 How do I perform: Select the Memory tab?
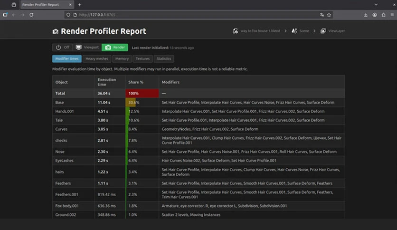tap(122, 59)
